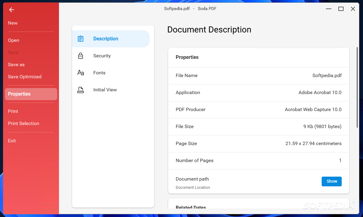Click the 'Document Location' subtitle text
The width and height of the screenshot is (363, 217).
pos(193,188)
